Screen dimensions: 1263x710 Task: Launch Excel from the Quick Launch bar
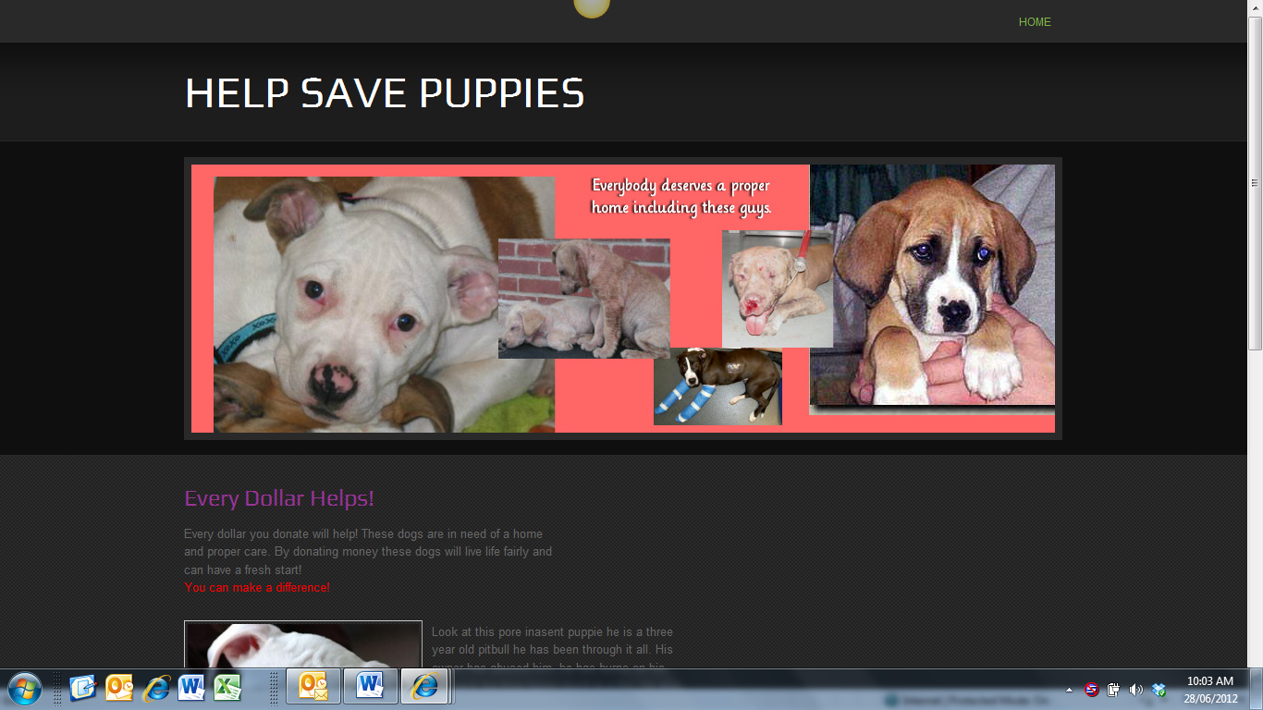pyautogui.click(x=227, y=688)
